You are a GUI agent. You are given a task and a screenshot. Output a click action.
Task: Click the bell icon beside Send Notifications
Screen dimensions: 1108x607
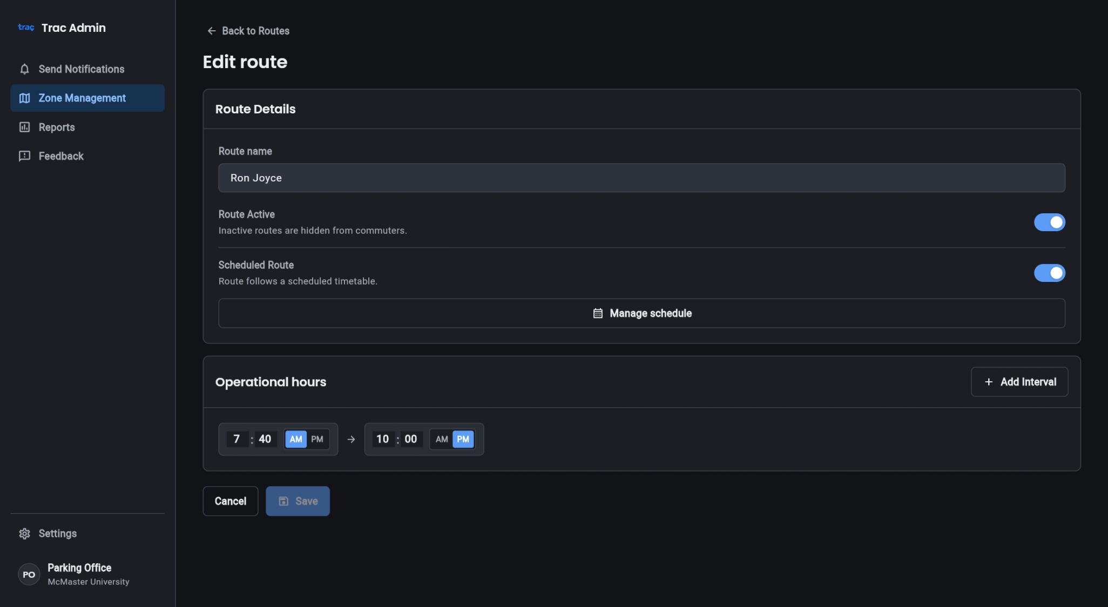24,69
